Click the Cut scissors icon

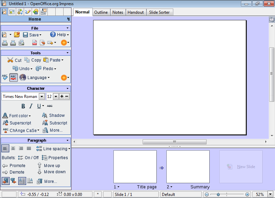tap(10, 60)
